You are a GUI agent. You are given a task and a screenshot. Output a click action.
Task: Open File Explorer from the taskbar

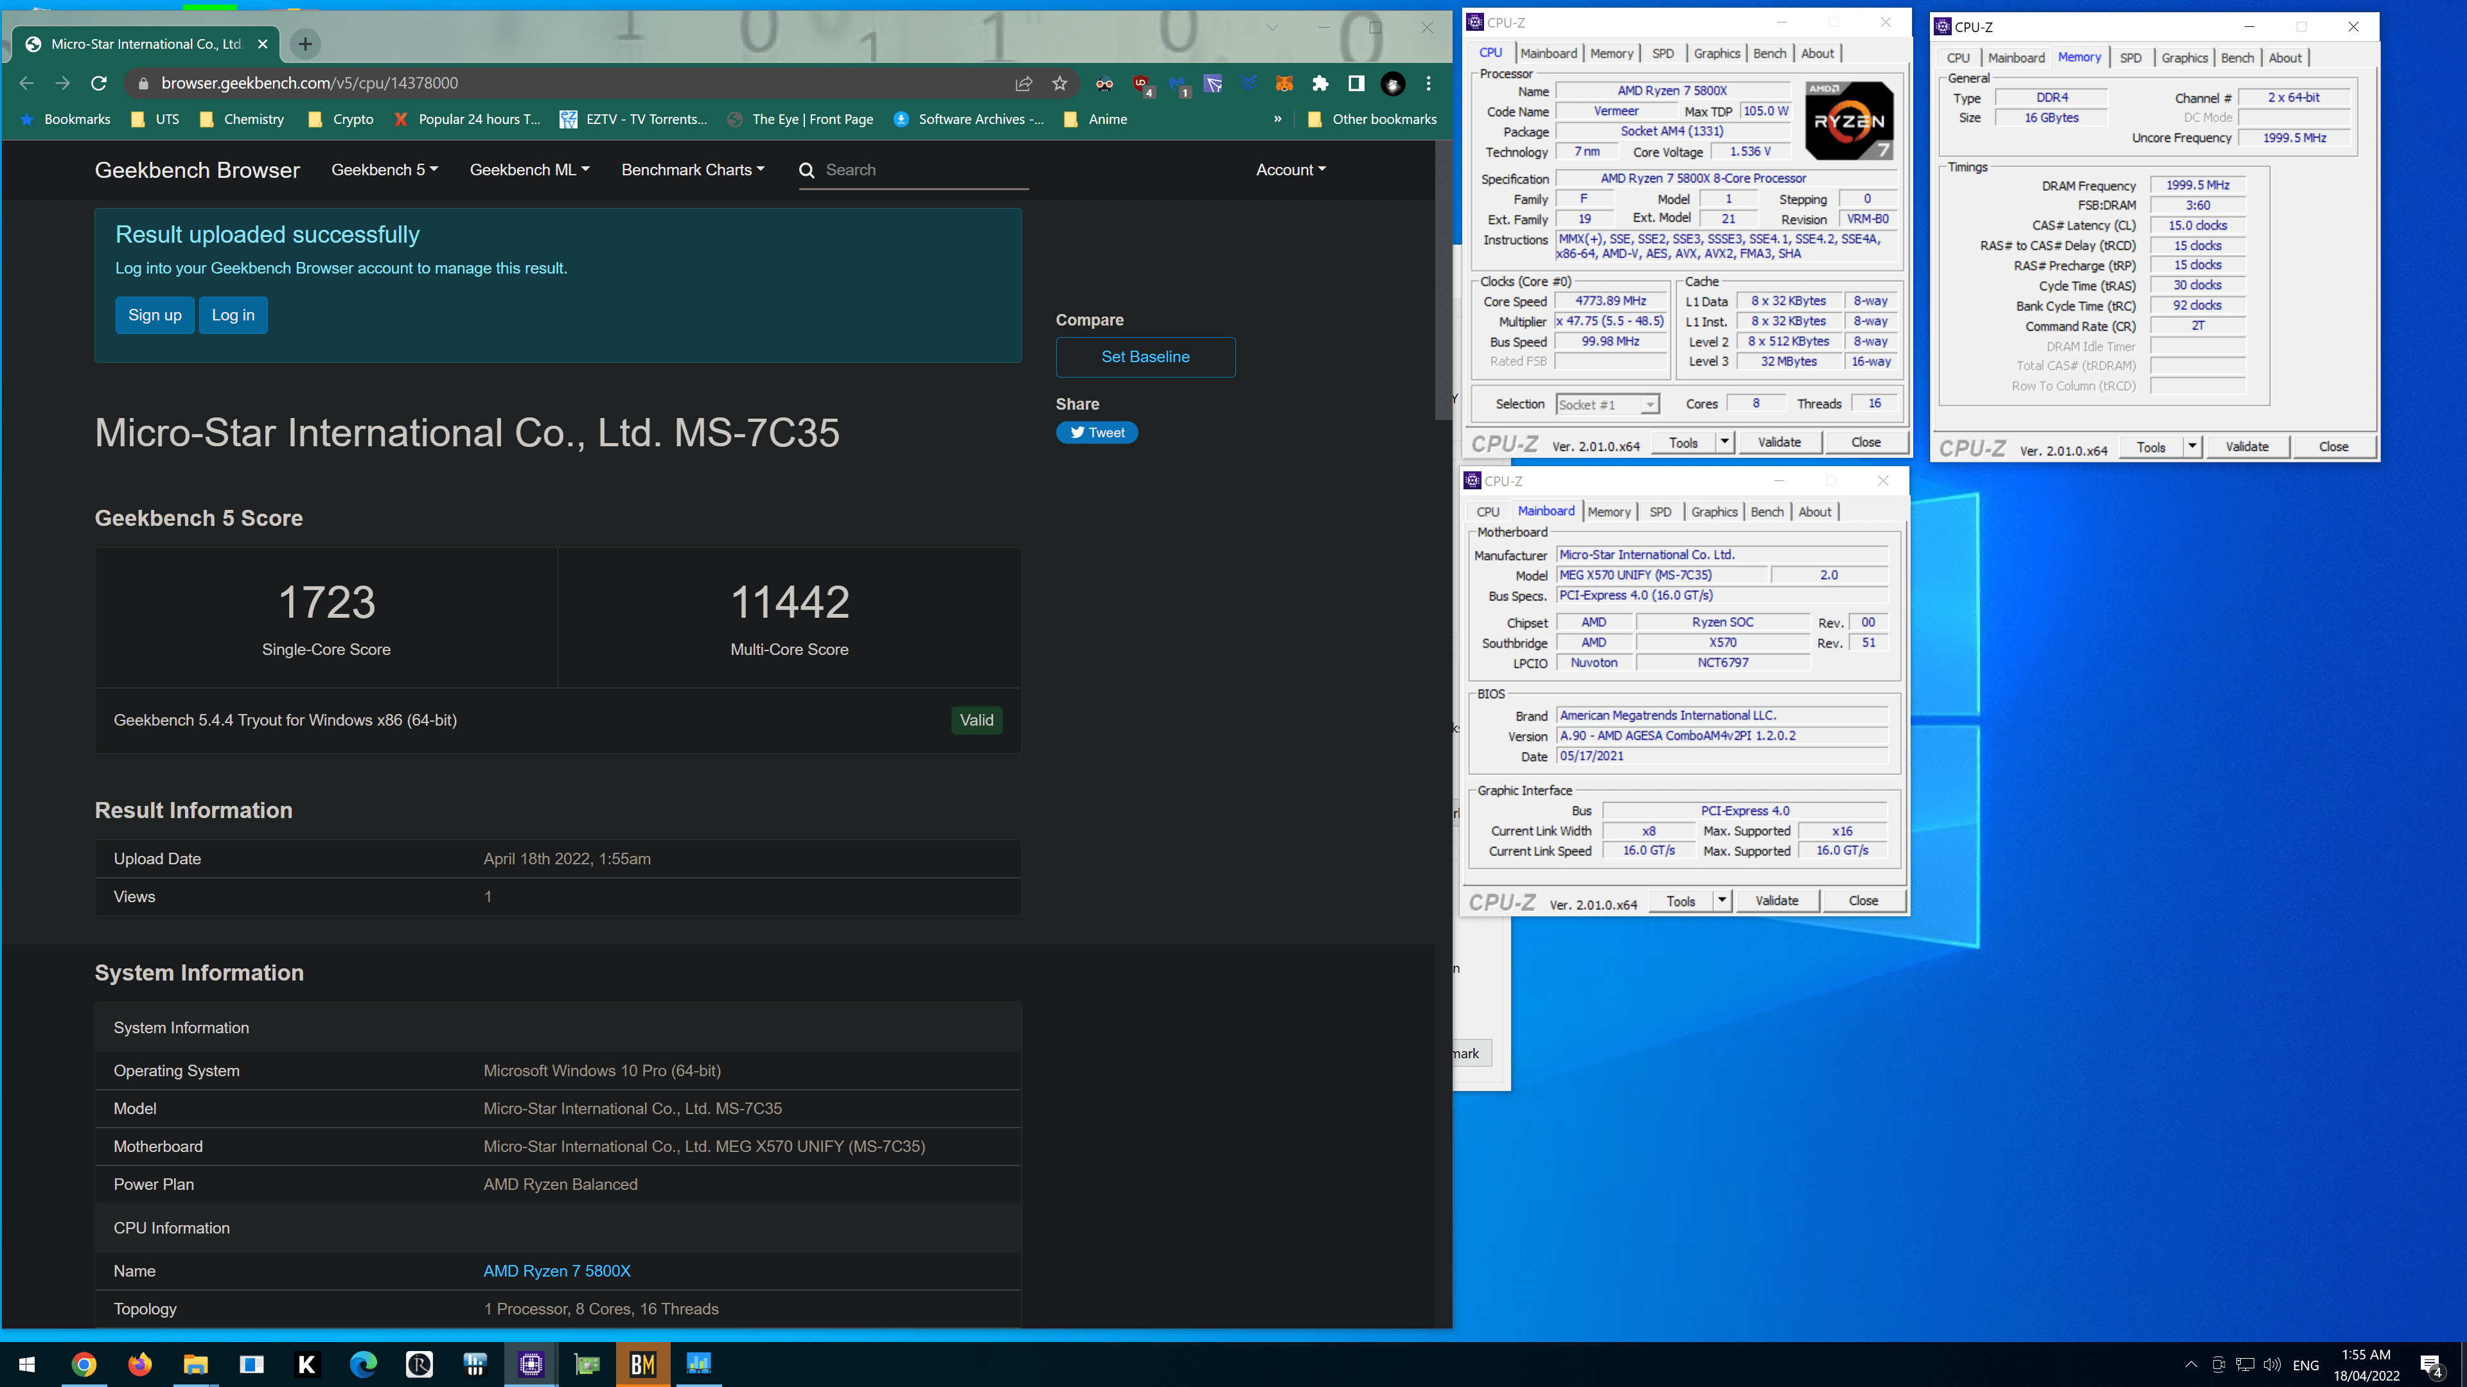195,1364
